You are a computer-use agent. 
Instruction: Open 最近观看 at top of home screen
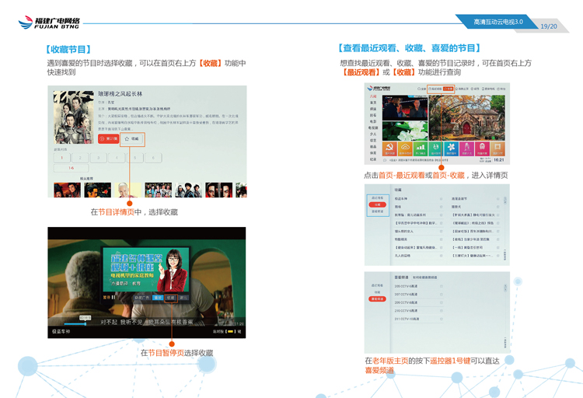[435, 89]
